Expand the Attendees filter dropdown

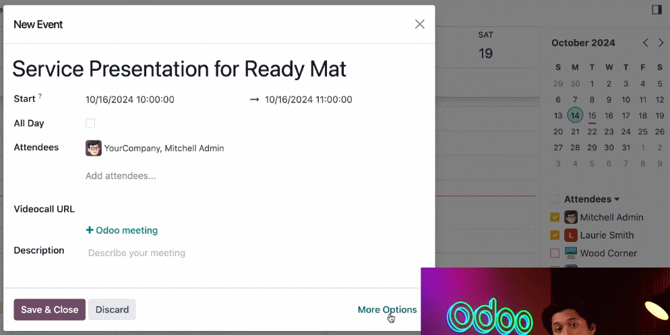point(592,199)
